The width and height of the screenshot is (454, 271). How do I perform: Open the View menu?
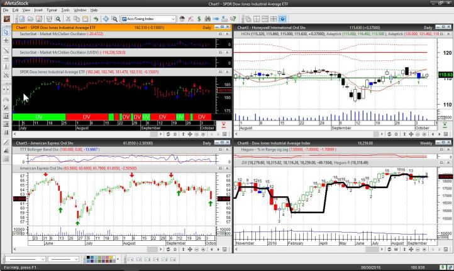(26, 10)
